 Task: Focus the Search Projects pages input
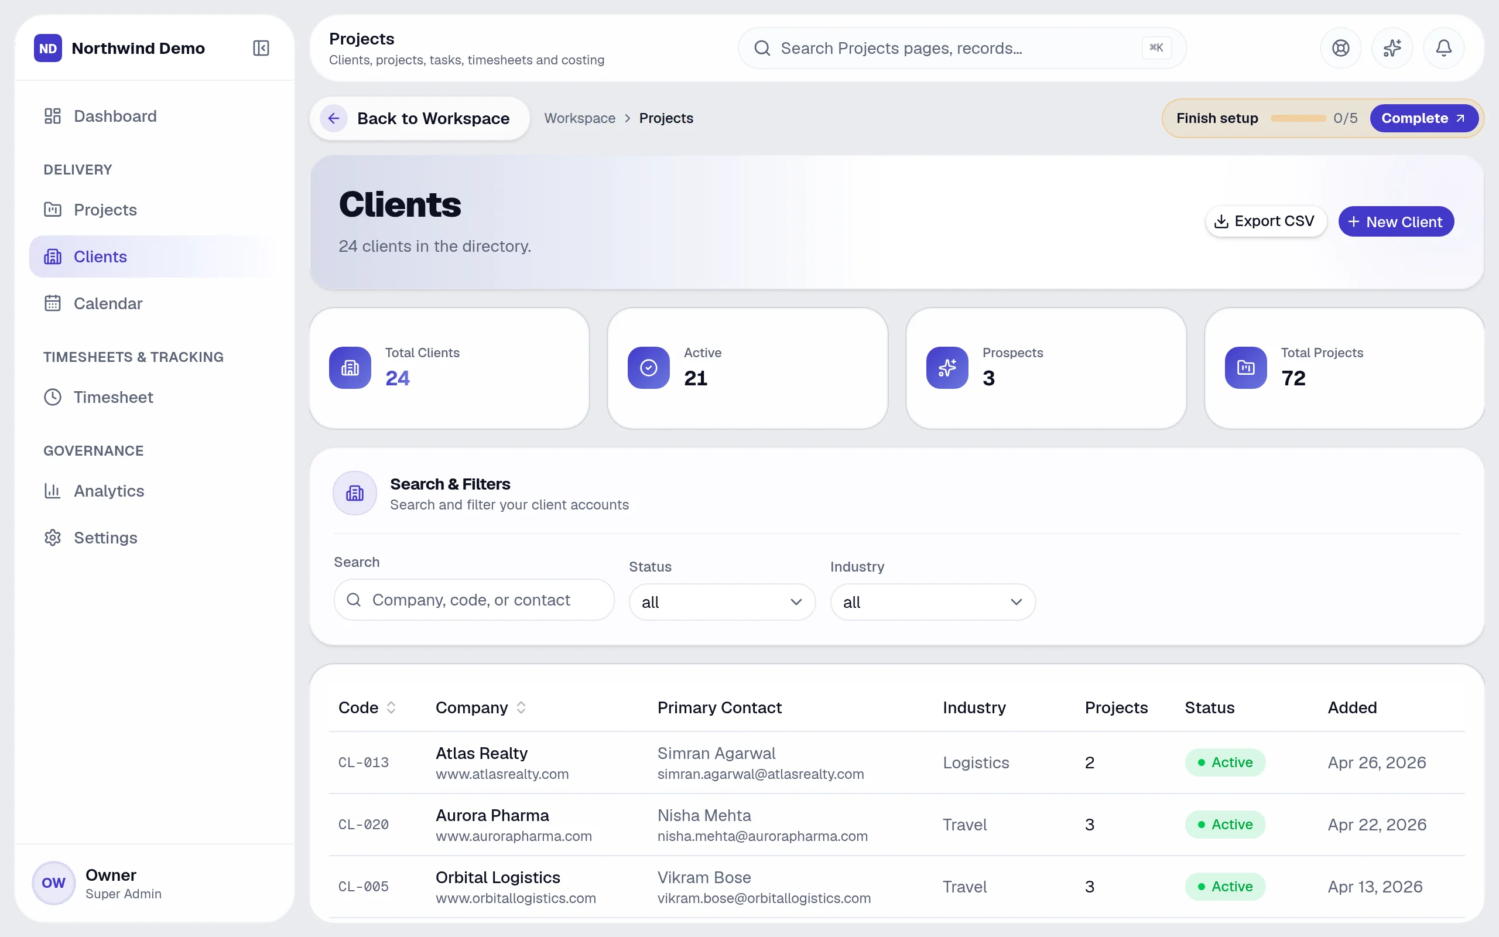961,47
